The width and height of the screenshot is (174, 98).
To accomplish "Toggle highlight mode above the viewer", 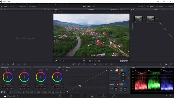I will [x=62, y=11].
